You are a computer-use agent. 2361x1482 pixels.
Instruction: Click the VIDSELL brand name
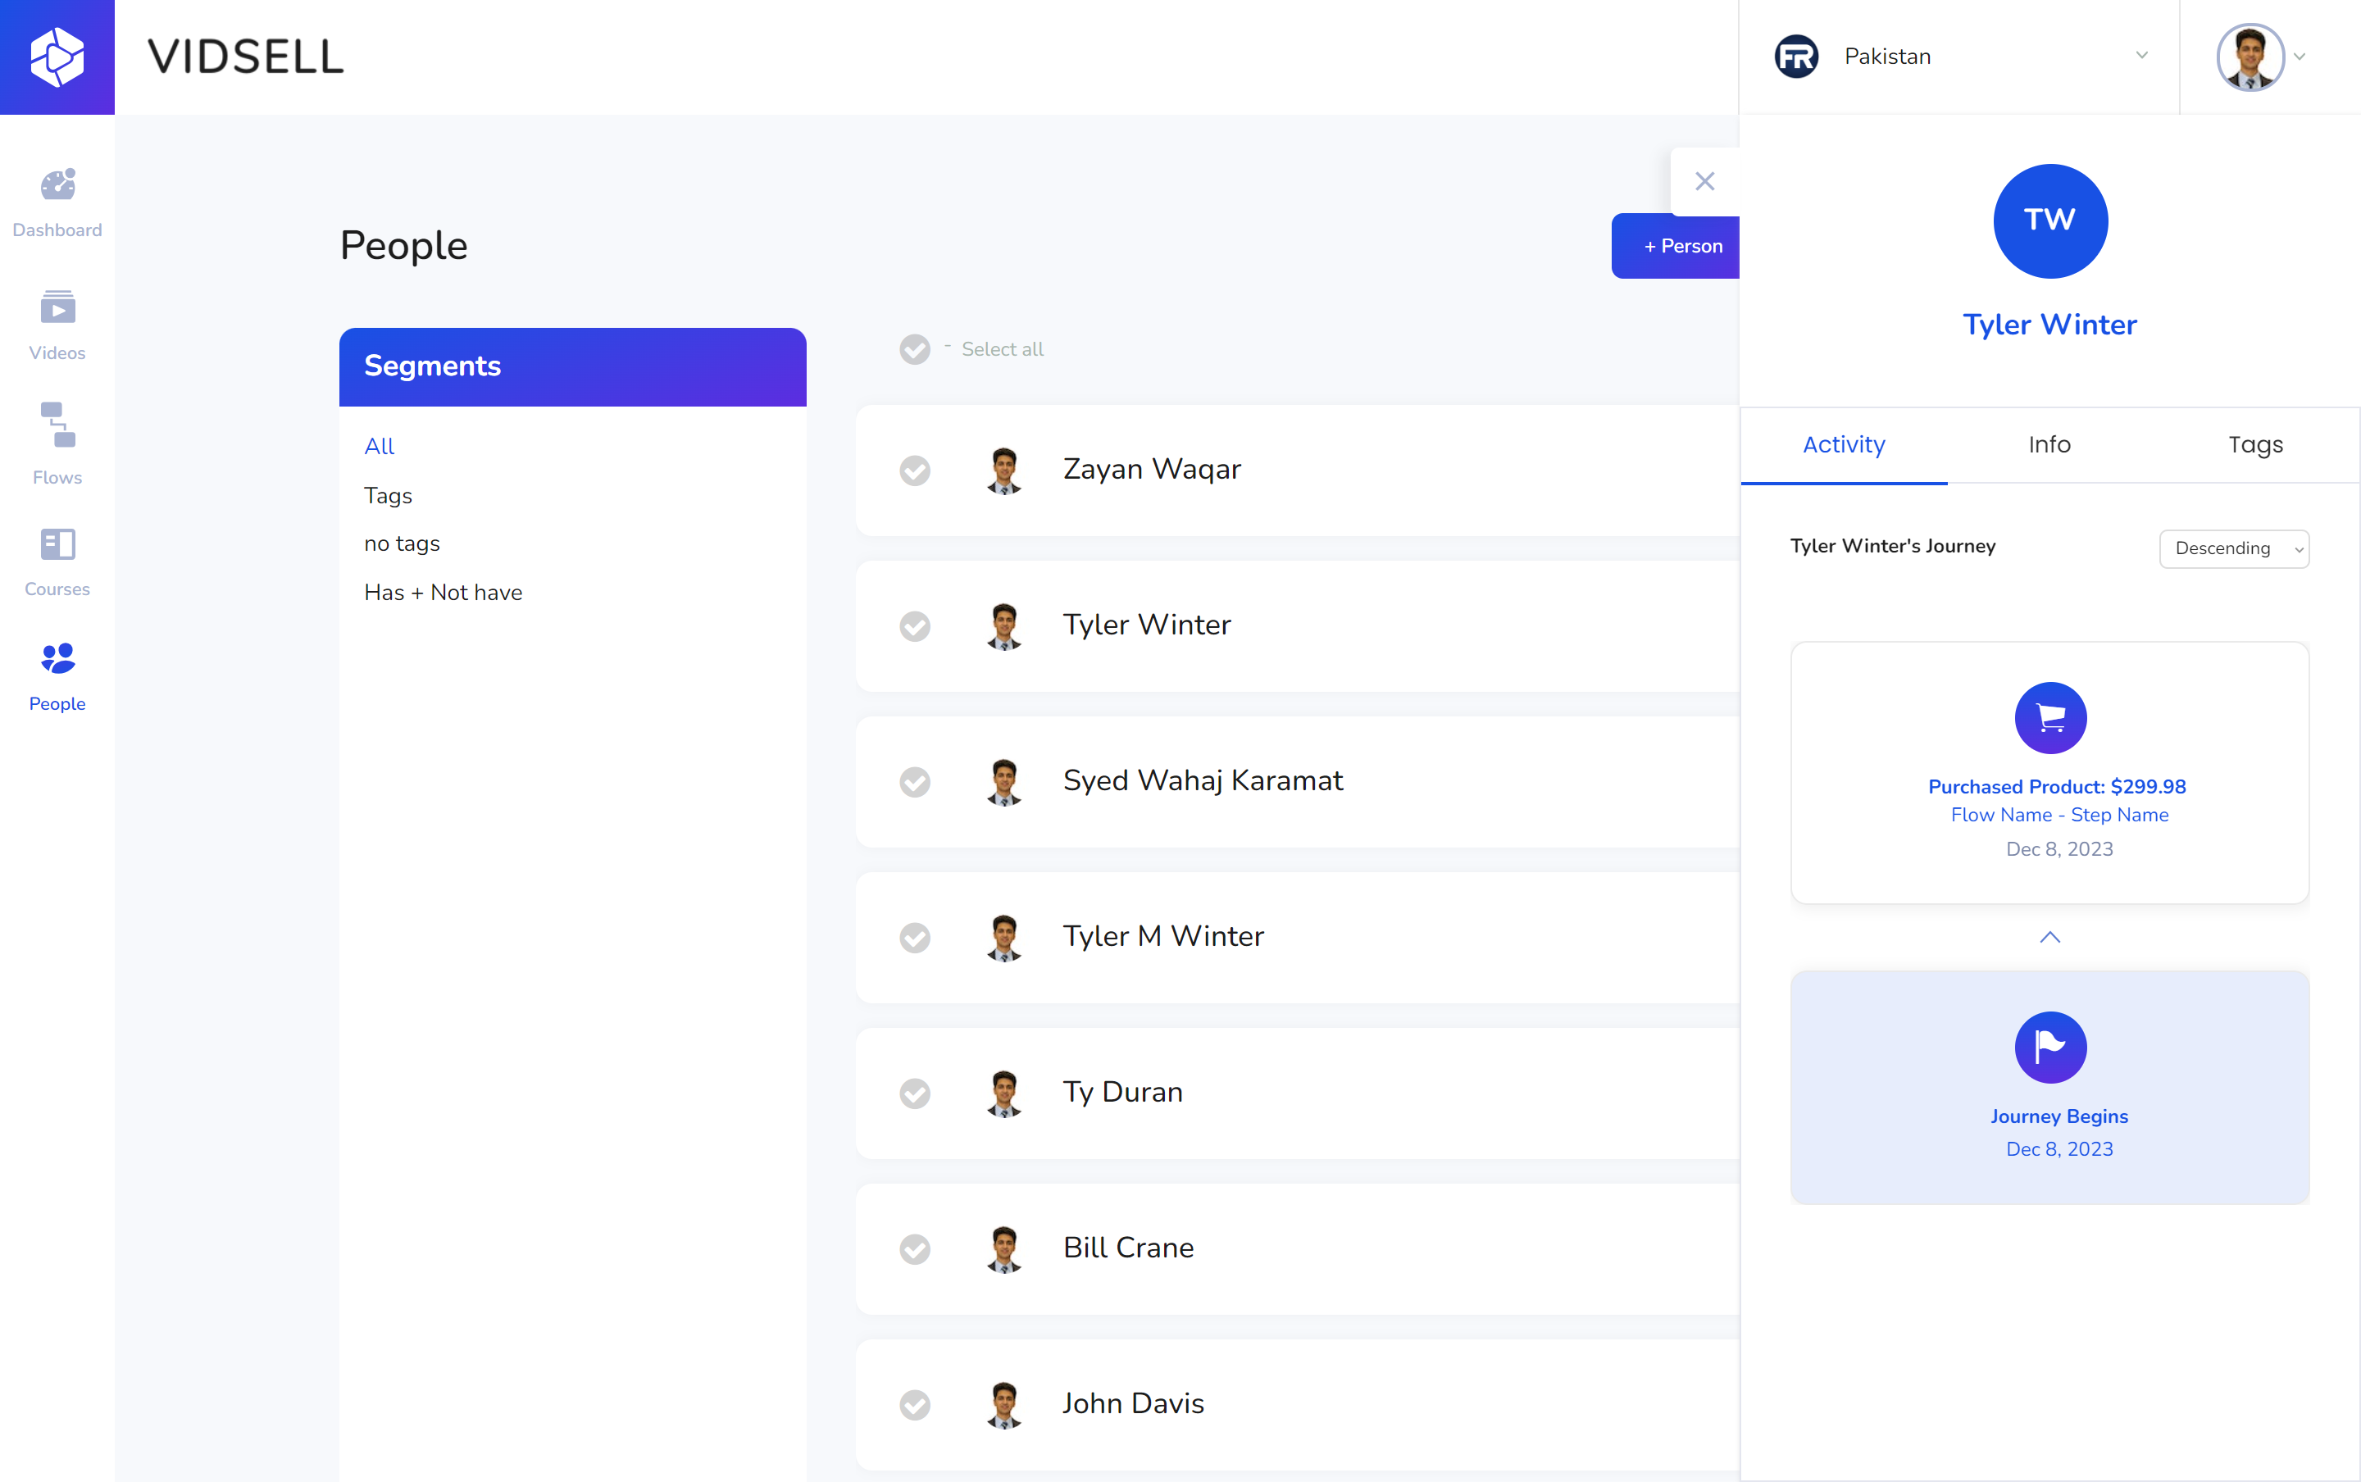point(246,57)
